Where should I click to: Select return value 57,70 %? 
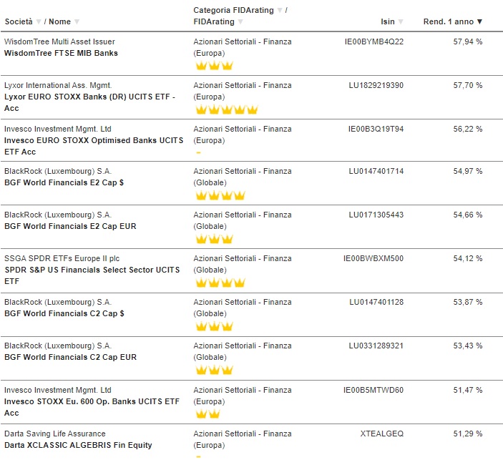(468, 85)
